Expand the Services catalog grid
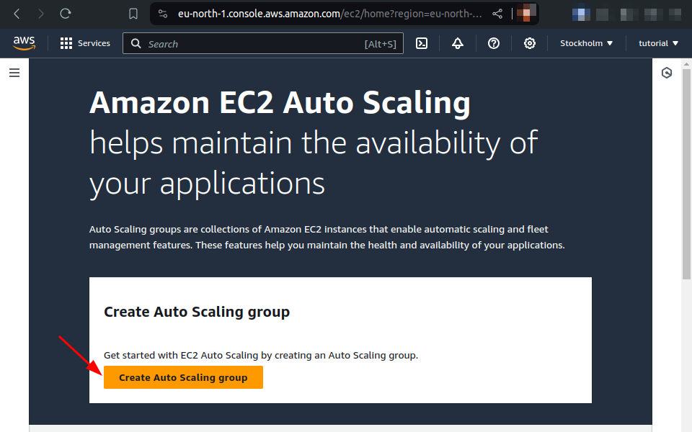The width and height of the screenshot is (692, 432). [x=66, y=43]
